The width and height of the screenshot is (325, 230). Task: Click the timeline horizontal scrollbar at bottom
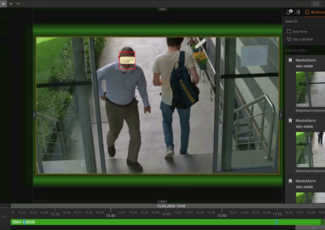pos(310,227)
